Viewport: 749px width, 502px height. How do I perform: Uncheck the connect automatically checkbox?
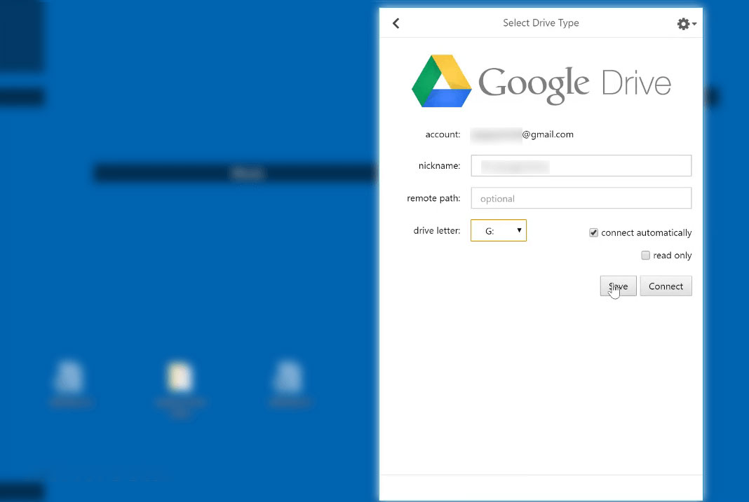(x=594, y=232)
